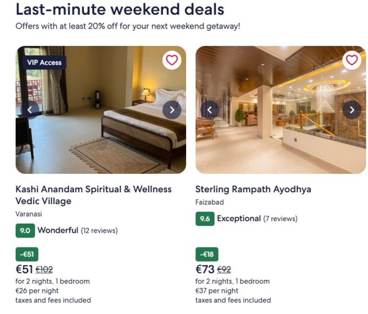This screenshot has height=314, width=368.
Task: Click the -€51 discount badge
Action: (27, 254)
